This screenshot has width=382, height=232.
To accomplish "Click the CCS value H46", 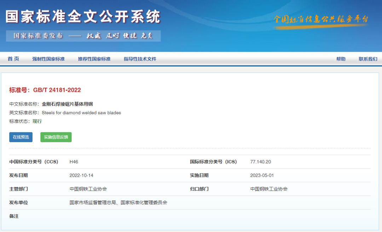I will [74, 162].
